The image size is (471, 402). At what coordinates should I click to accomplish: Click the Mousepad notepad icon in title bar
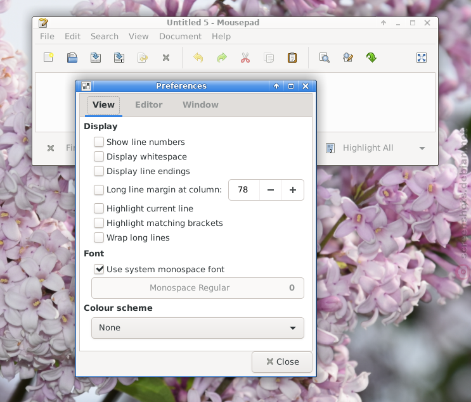click(x=43, y=23)
